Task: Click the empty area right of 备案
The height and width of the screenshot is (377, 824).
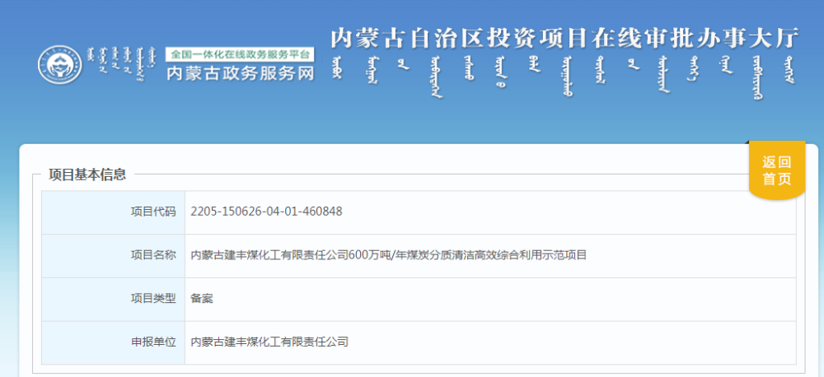Action: 494,298
